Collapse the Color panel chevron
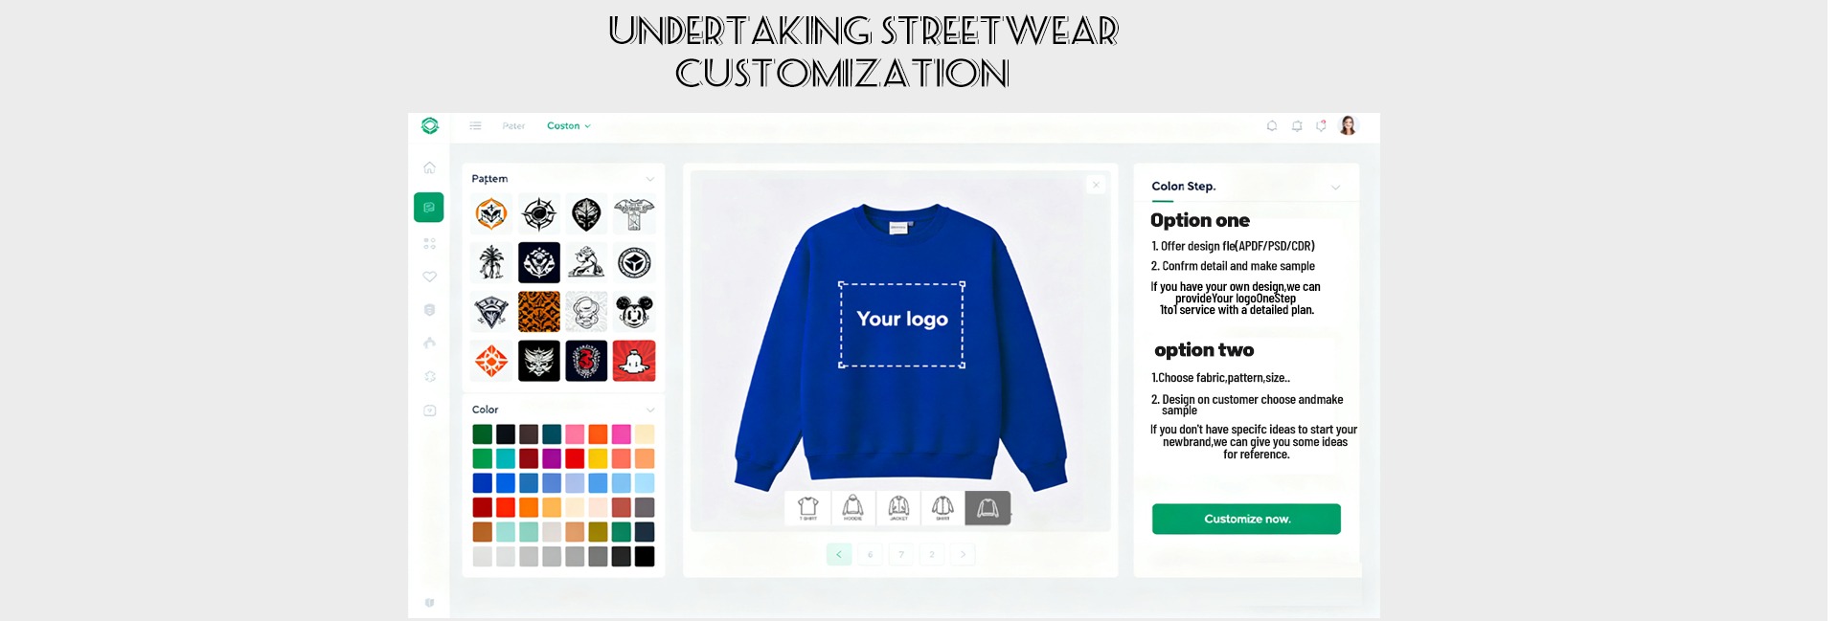Screen dimensions: 1839x621 650,410
